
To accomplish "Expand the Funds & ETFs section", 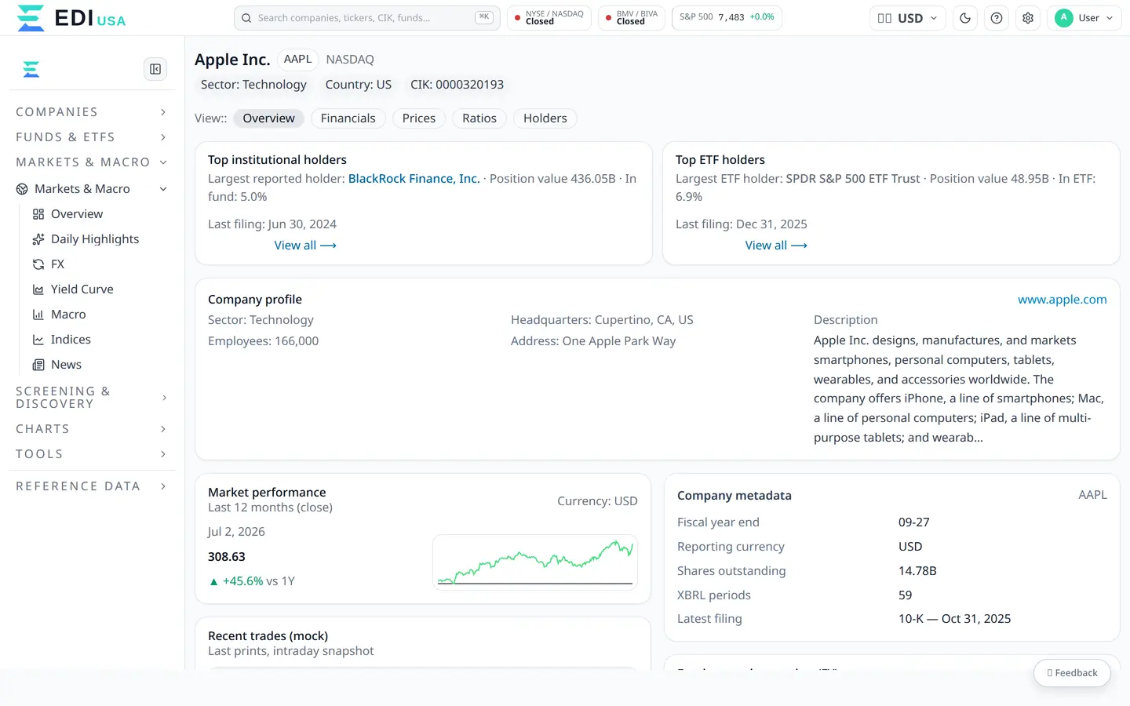I will (x=92, y=137).
